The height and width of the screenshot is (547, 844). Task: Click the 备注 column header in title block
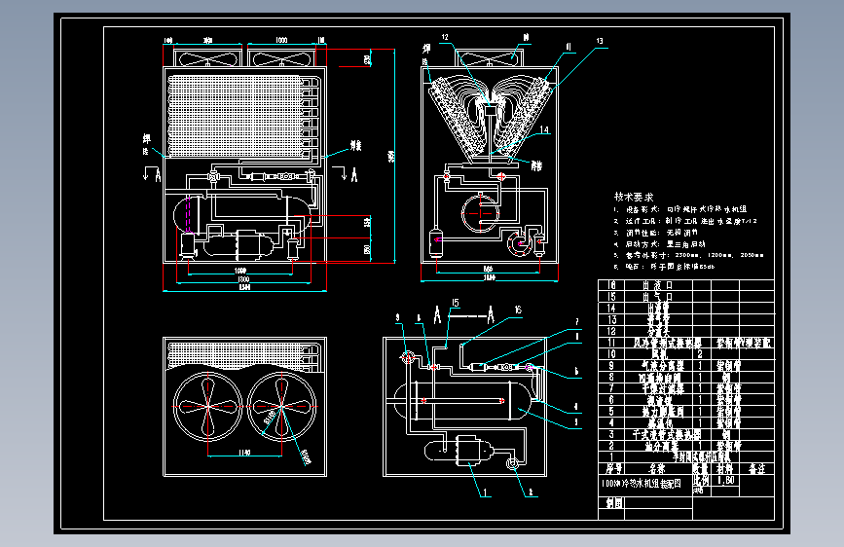click(x=756, y=468)
